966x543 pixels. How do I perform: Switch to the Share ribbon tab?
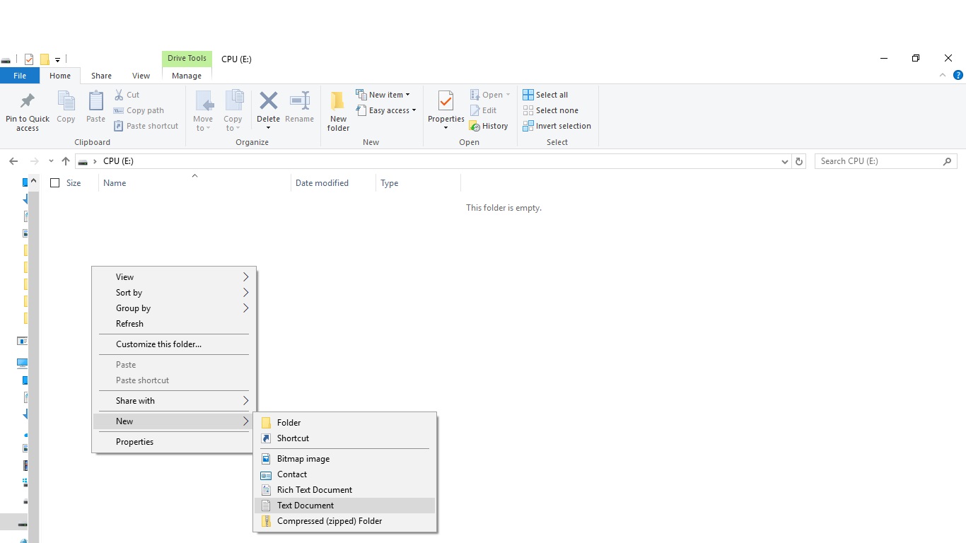click(x=101, y=76)
